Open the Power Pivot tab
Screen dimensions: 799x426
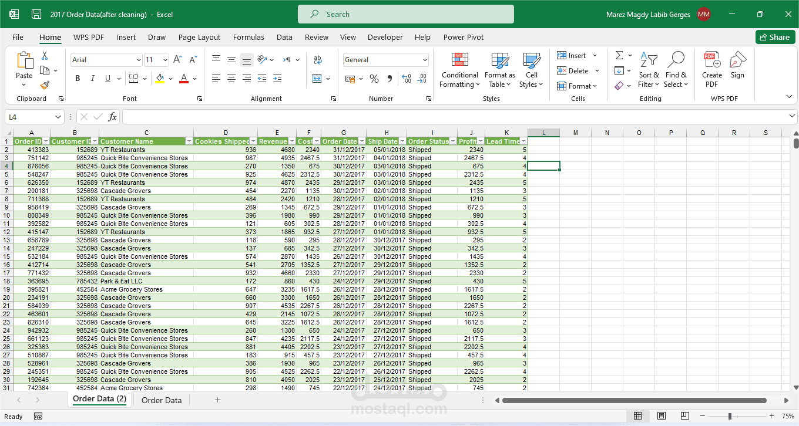[464, 37]
